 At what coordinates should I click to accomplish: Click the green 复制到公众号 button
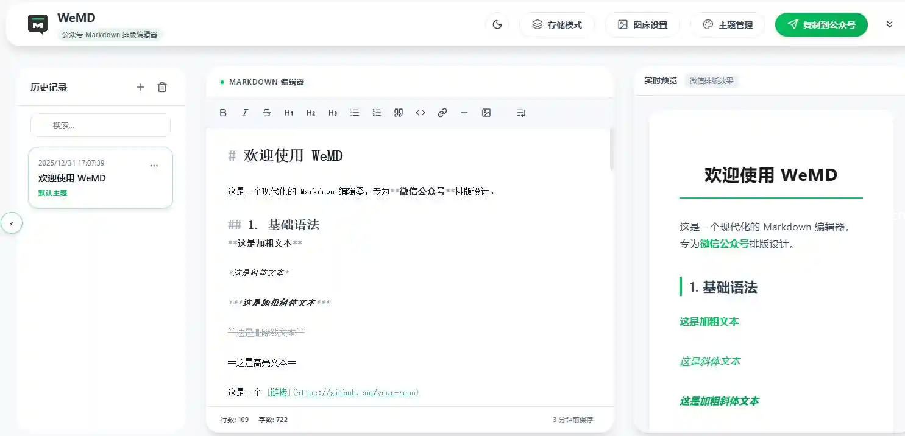point(821,25)
